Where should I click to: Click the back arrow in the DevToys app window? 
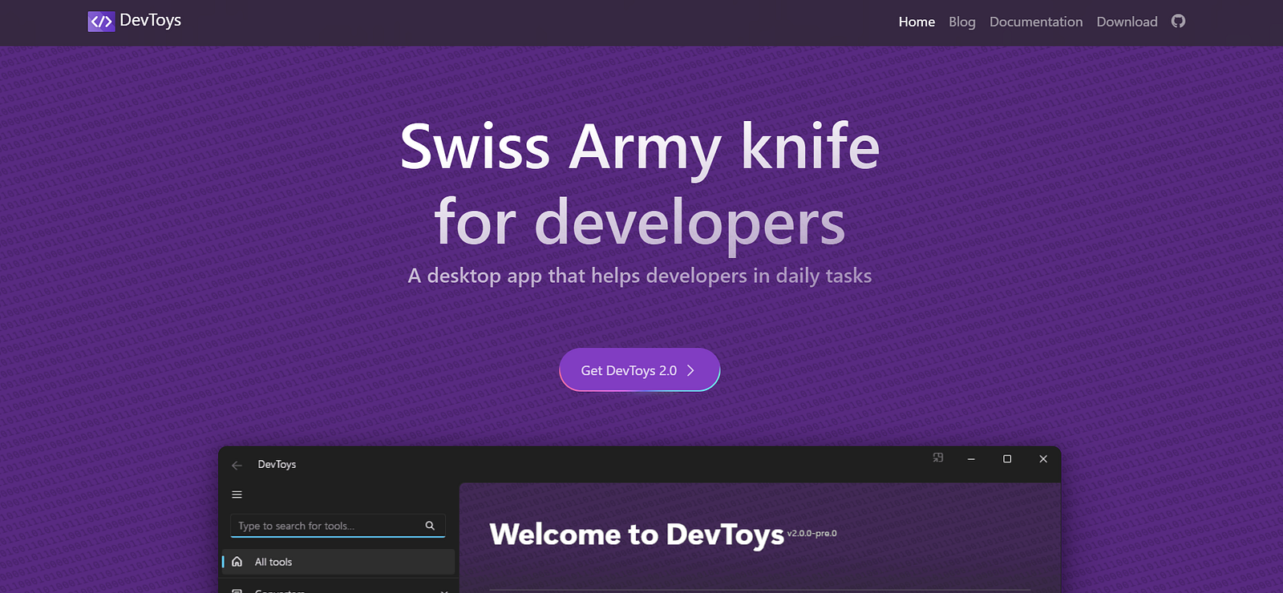pyautogui.click(x=237, y=465)
